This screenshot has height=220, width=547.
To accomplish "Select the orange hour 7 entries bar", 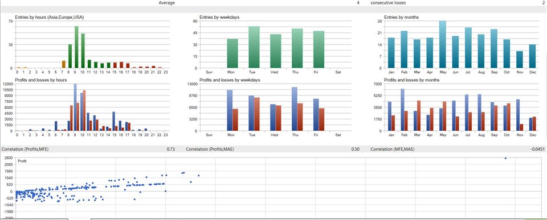I will (63, 64).
